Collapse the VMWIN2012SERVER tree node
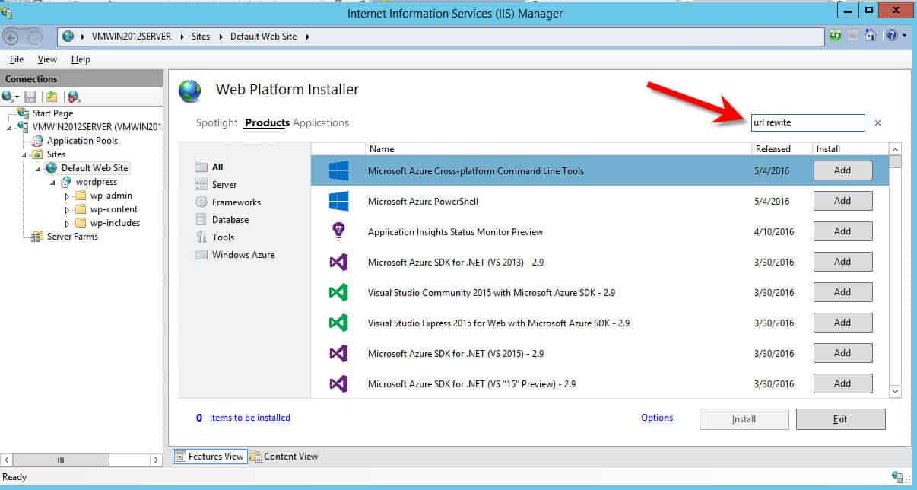The width and height of the screenshot is (917, 490). point(10,128)
